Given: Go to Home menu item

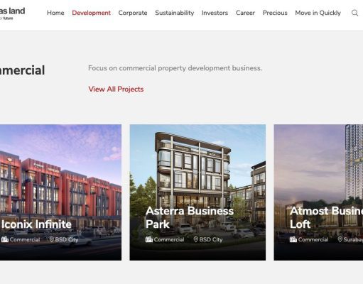Looking at the screenshot, I should click(55, 13).
